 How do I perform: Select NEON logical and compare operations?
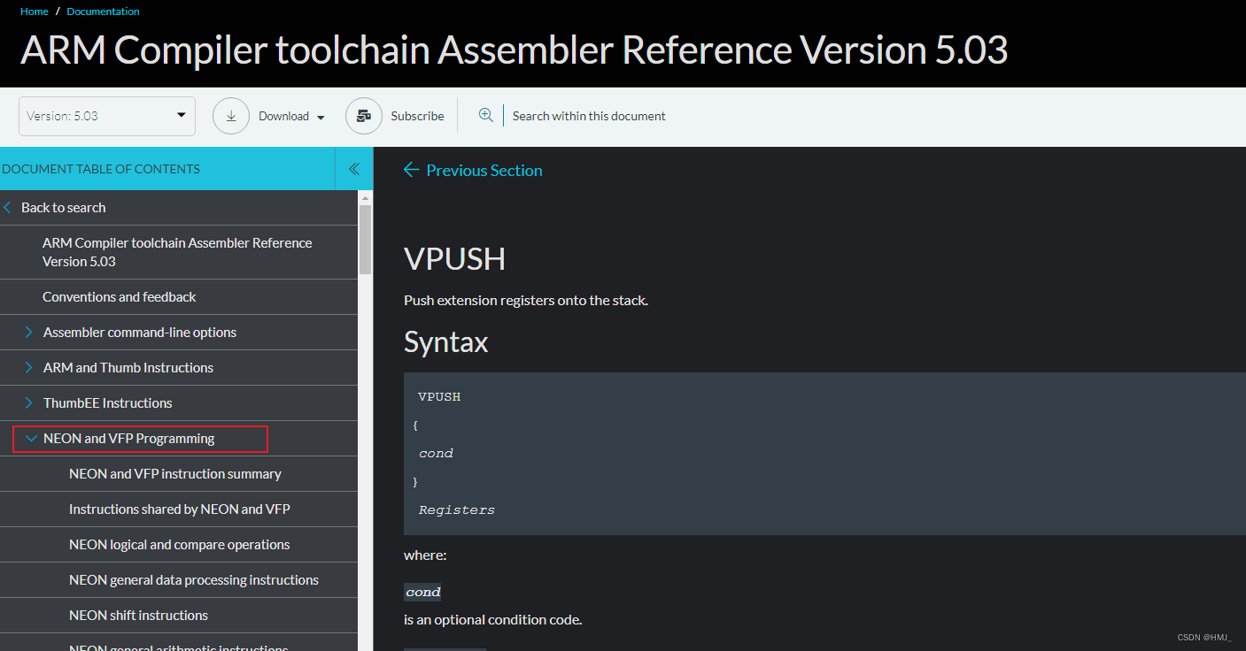coord(179,545)
